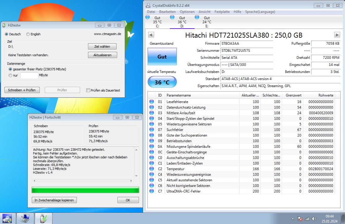Click the green progress bar in Fortschritt
The width and height of the screenshot is (345, 224).
tap(85, 190)
